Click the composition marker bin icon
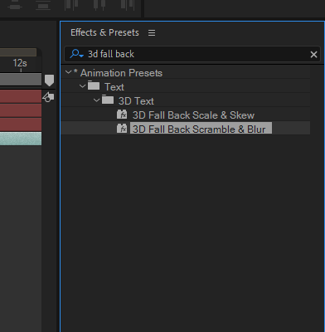Viewport: 325px width, 332px height. coord(48,97)
